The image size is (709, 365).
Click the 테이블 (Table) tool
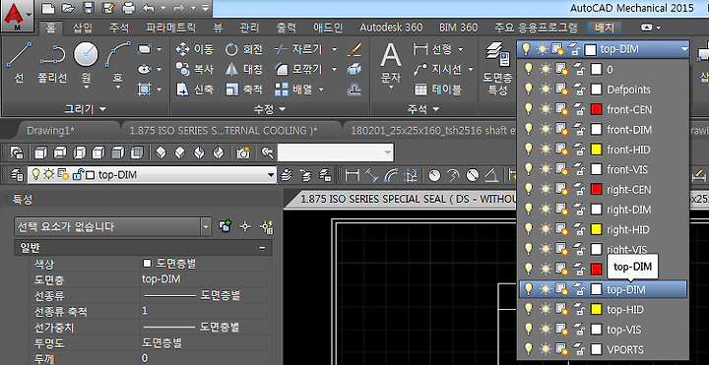pyautogui.click(x=437, y=90)
